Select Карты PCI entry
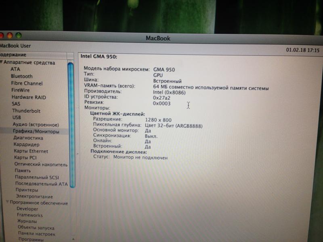Image resolution: width=323 pixels, height=242 pixels. click(25, 158)
